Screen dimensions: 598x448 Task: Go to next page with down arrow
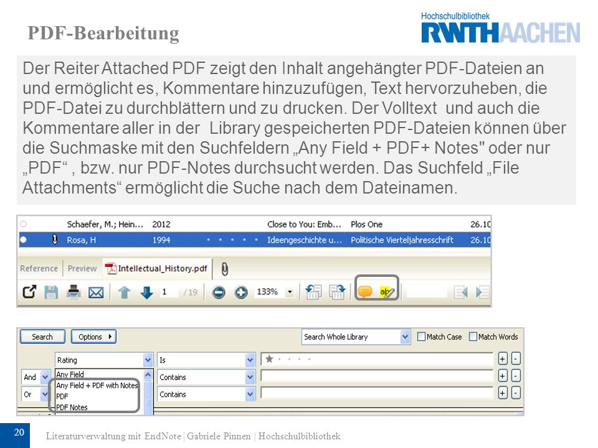pyautogui.click(x=146, y=292)
